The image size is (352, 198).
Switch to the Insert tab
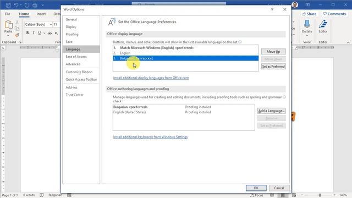coord(41,14)
